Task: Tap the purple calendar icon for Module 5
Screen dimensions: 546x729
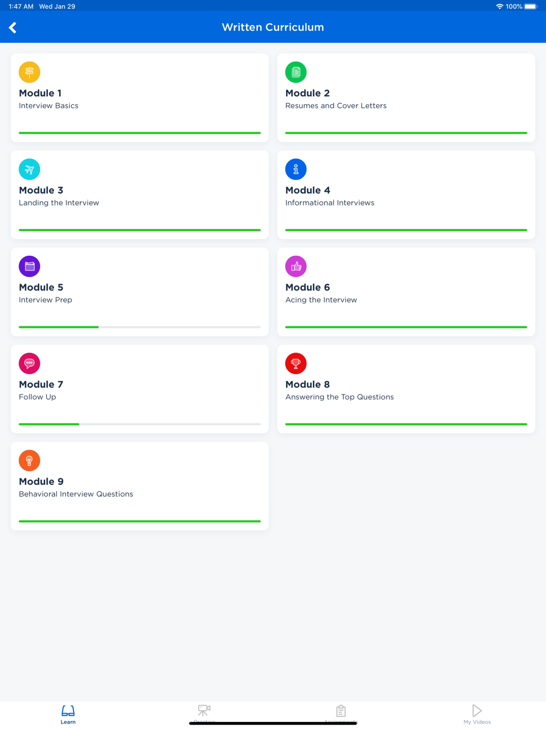Action: pyautogui.click(x=29, y=266)
